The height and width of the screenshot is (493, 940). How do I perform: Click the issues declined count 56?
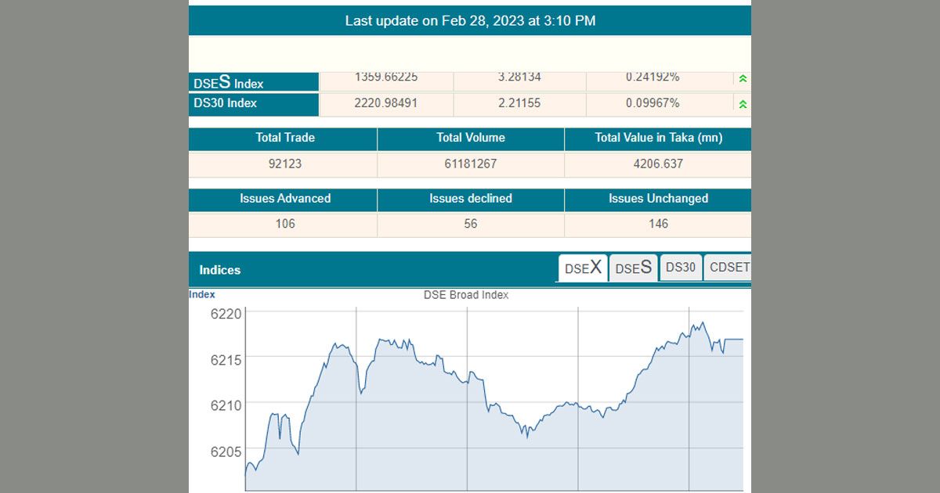471,225
